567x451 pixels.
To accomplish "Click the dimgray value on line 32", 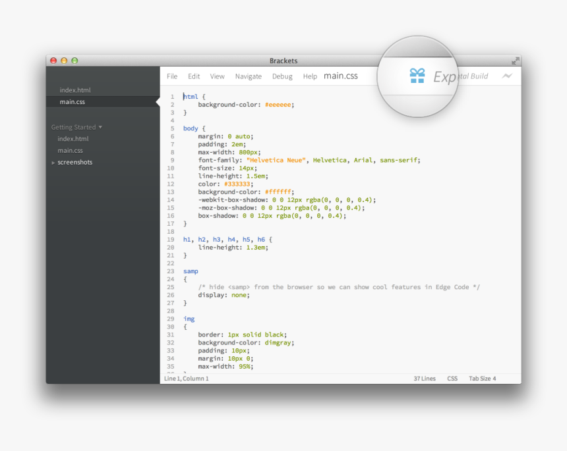I will point(278,343).
